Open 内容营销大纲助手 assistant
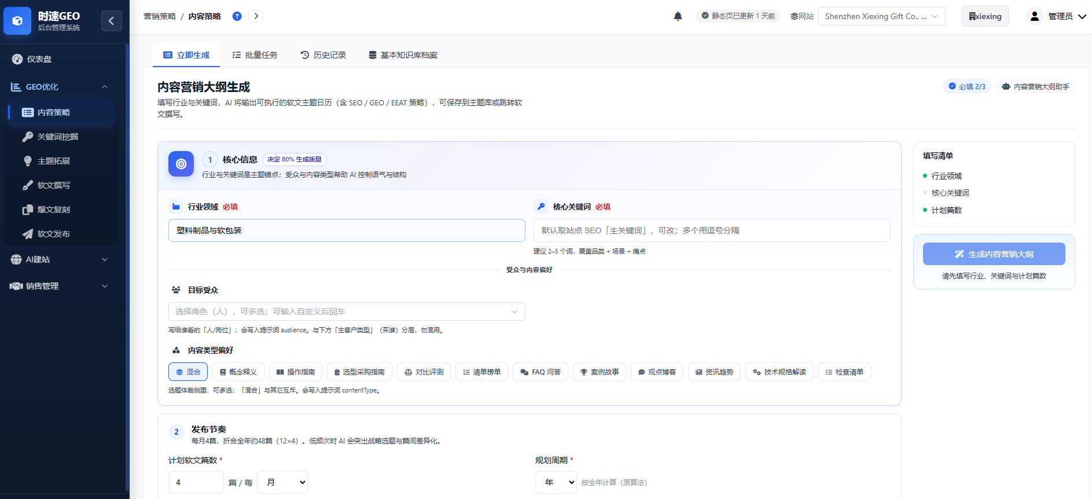 [x=1035, y=86]
